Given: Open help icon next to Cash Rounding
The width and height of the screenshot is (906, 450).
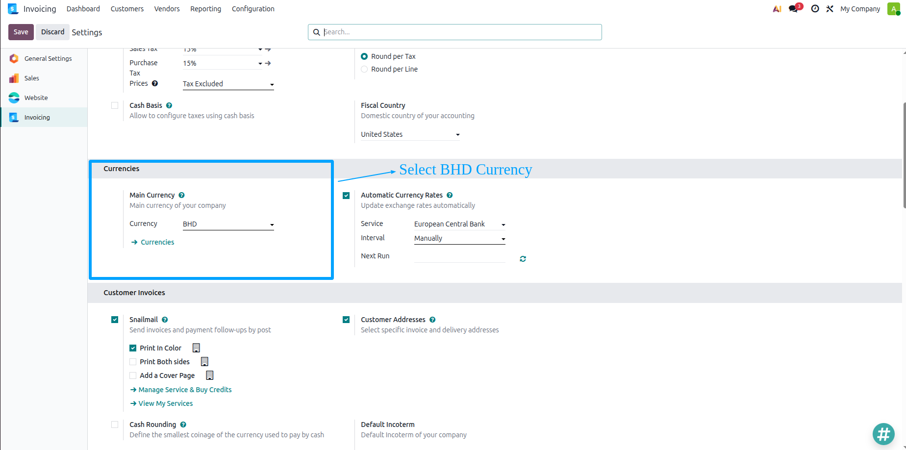Looking at the screenshot, I should (x=183, y=425).
